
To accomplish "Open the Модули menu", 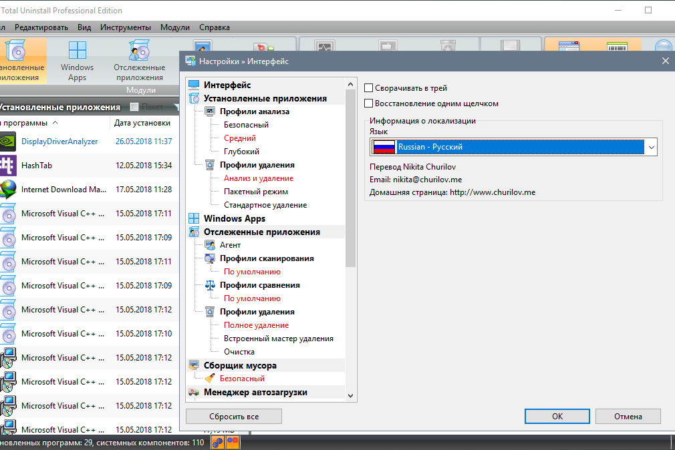I will coord(175,27).
